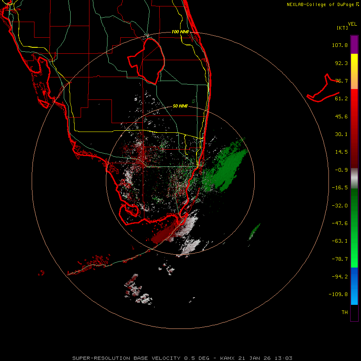Select the 30.1 scale value

341,134
